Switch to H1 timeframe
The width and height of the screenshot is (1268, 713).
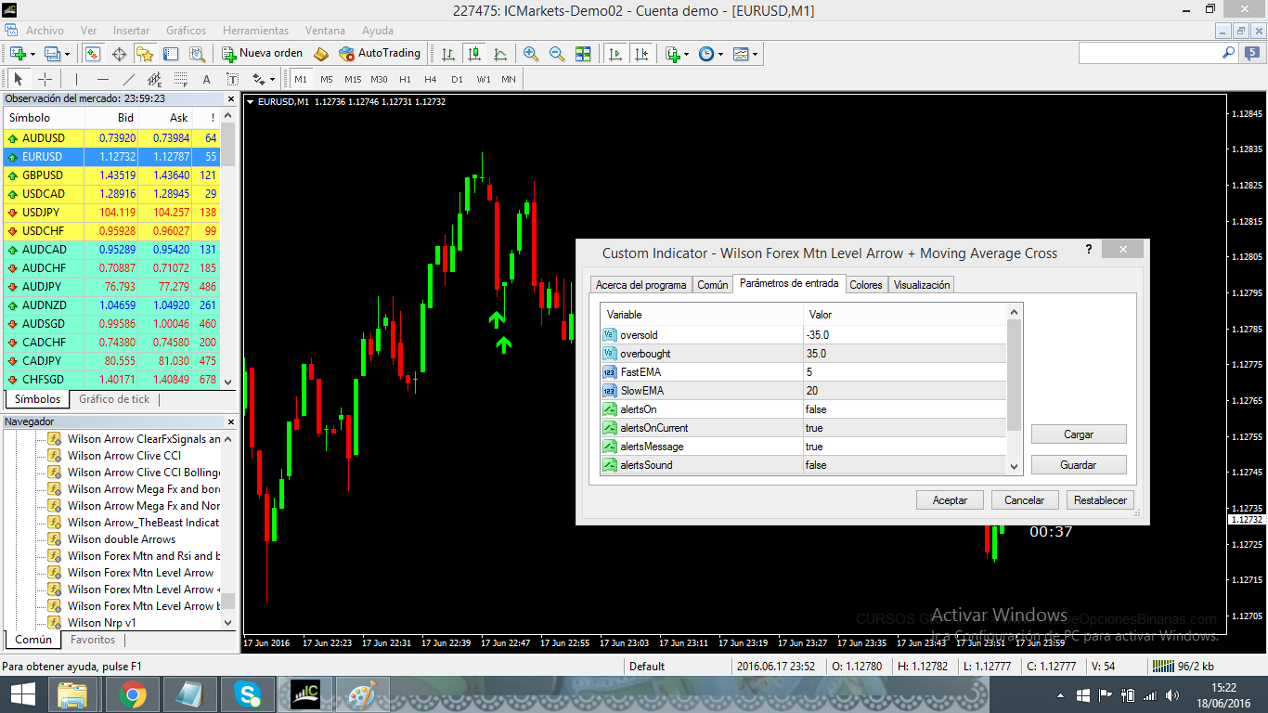[405, 79]
